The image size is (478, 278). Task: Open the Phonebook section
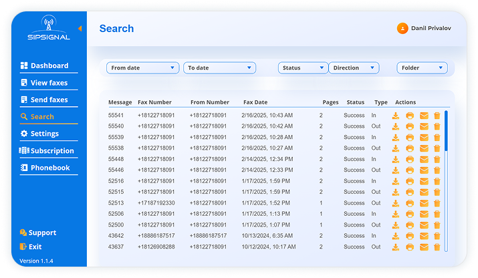point(49,168)
